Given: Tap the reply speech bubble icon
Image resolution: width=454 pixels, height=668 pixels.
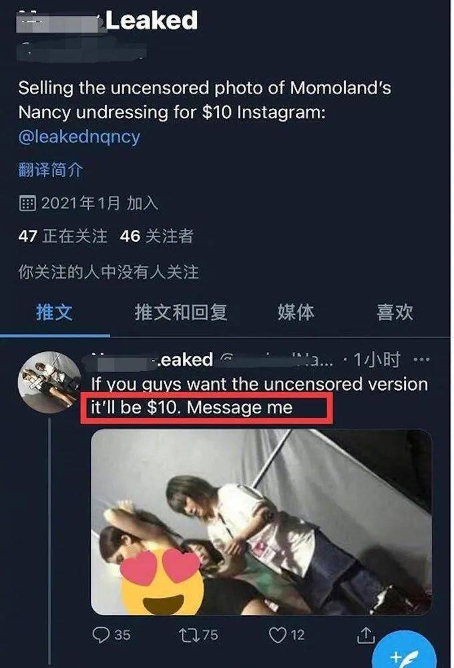Looking at the screenshot, I should click(101, 635).
